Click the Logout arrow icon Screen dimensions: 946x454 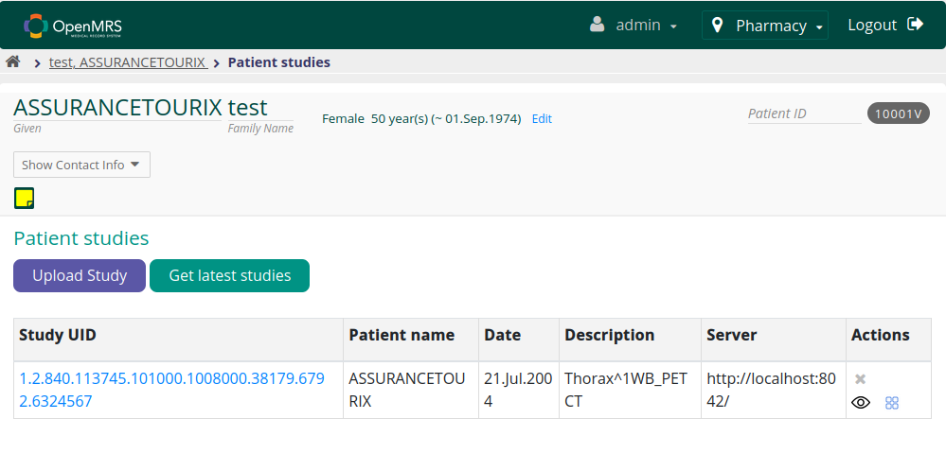tap(916, 24)
